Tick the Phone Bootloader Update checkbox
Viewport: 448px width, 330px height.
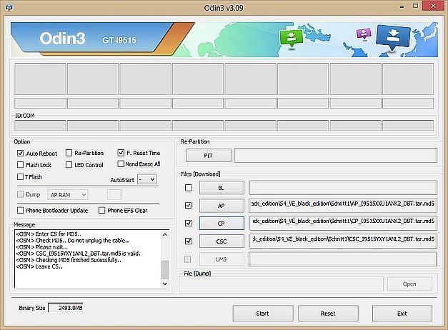(20, 210)
